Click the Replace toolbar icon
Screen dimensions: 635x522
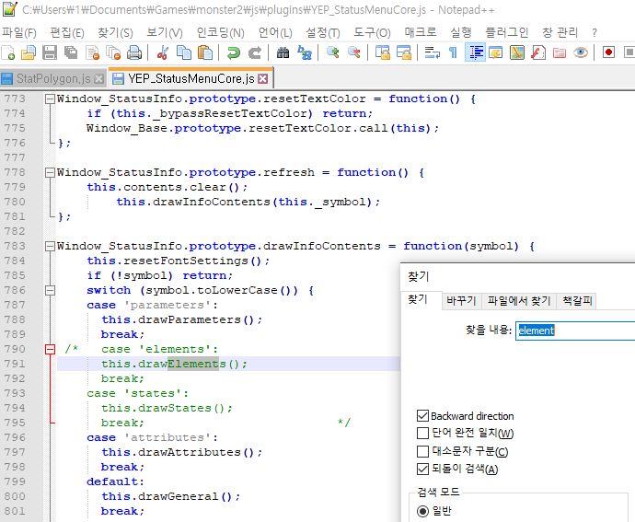pos(304,52)
